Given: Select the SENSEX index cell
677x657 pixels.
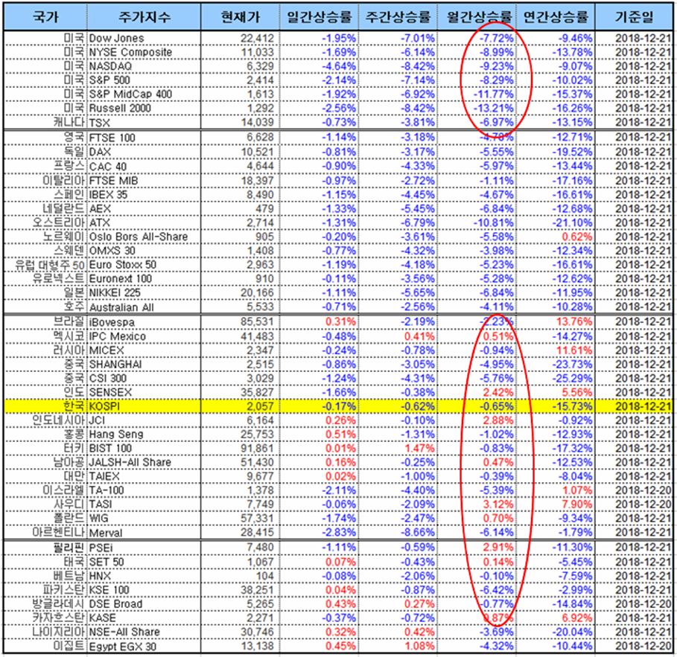Looking at the screenshot, I should pos(144,392).
